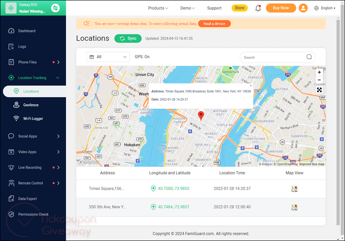Click the announcement speaker icon in banner
The image size is (345, 241).
click(x=87, y=24)
